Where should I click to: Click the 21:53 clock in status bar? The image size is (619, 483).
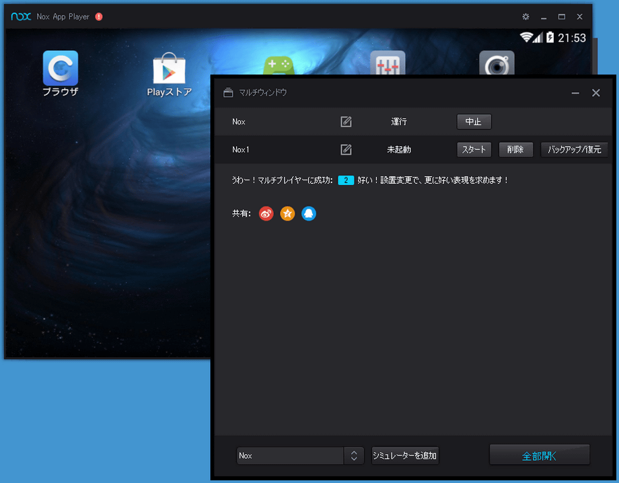[x=572, y=38]
